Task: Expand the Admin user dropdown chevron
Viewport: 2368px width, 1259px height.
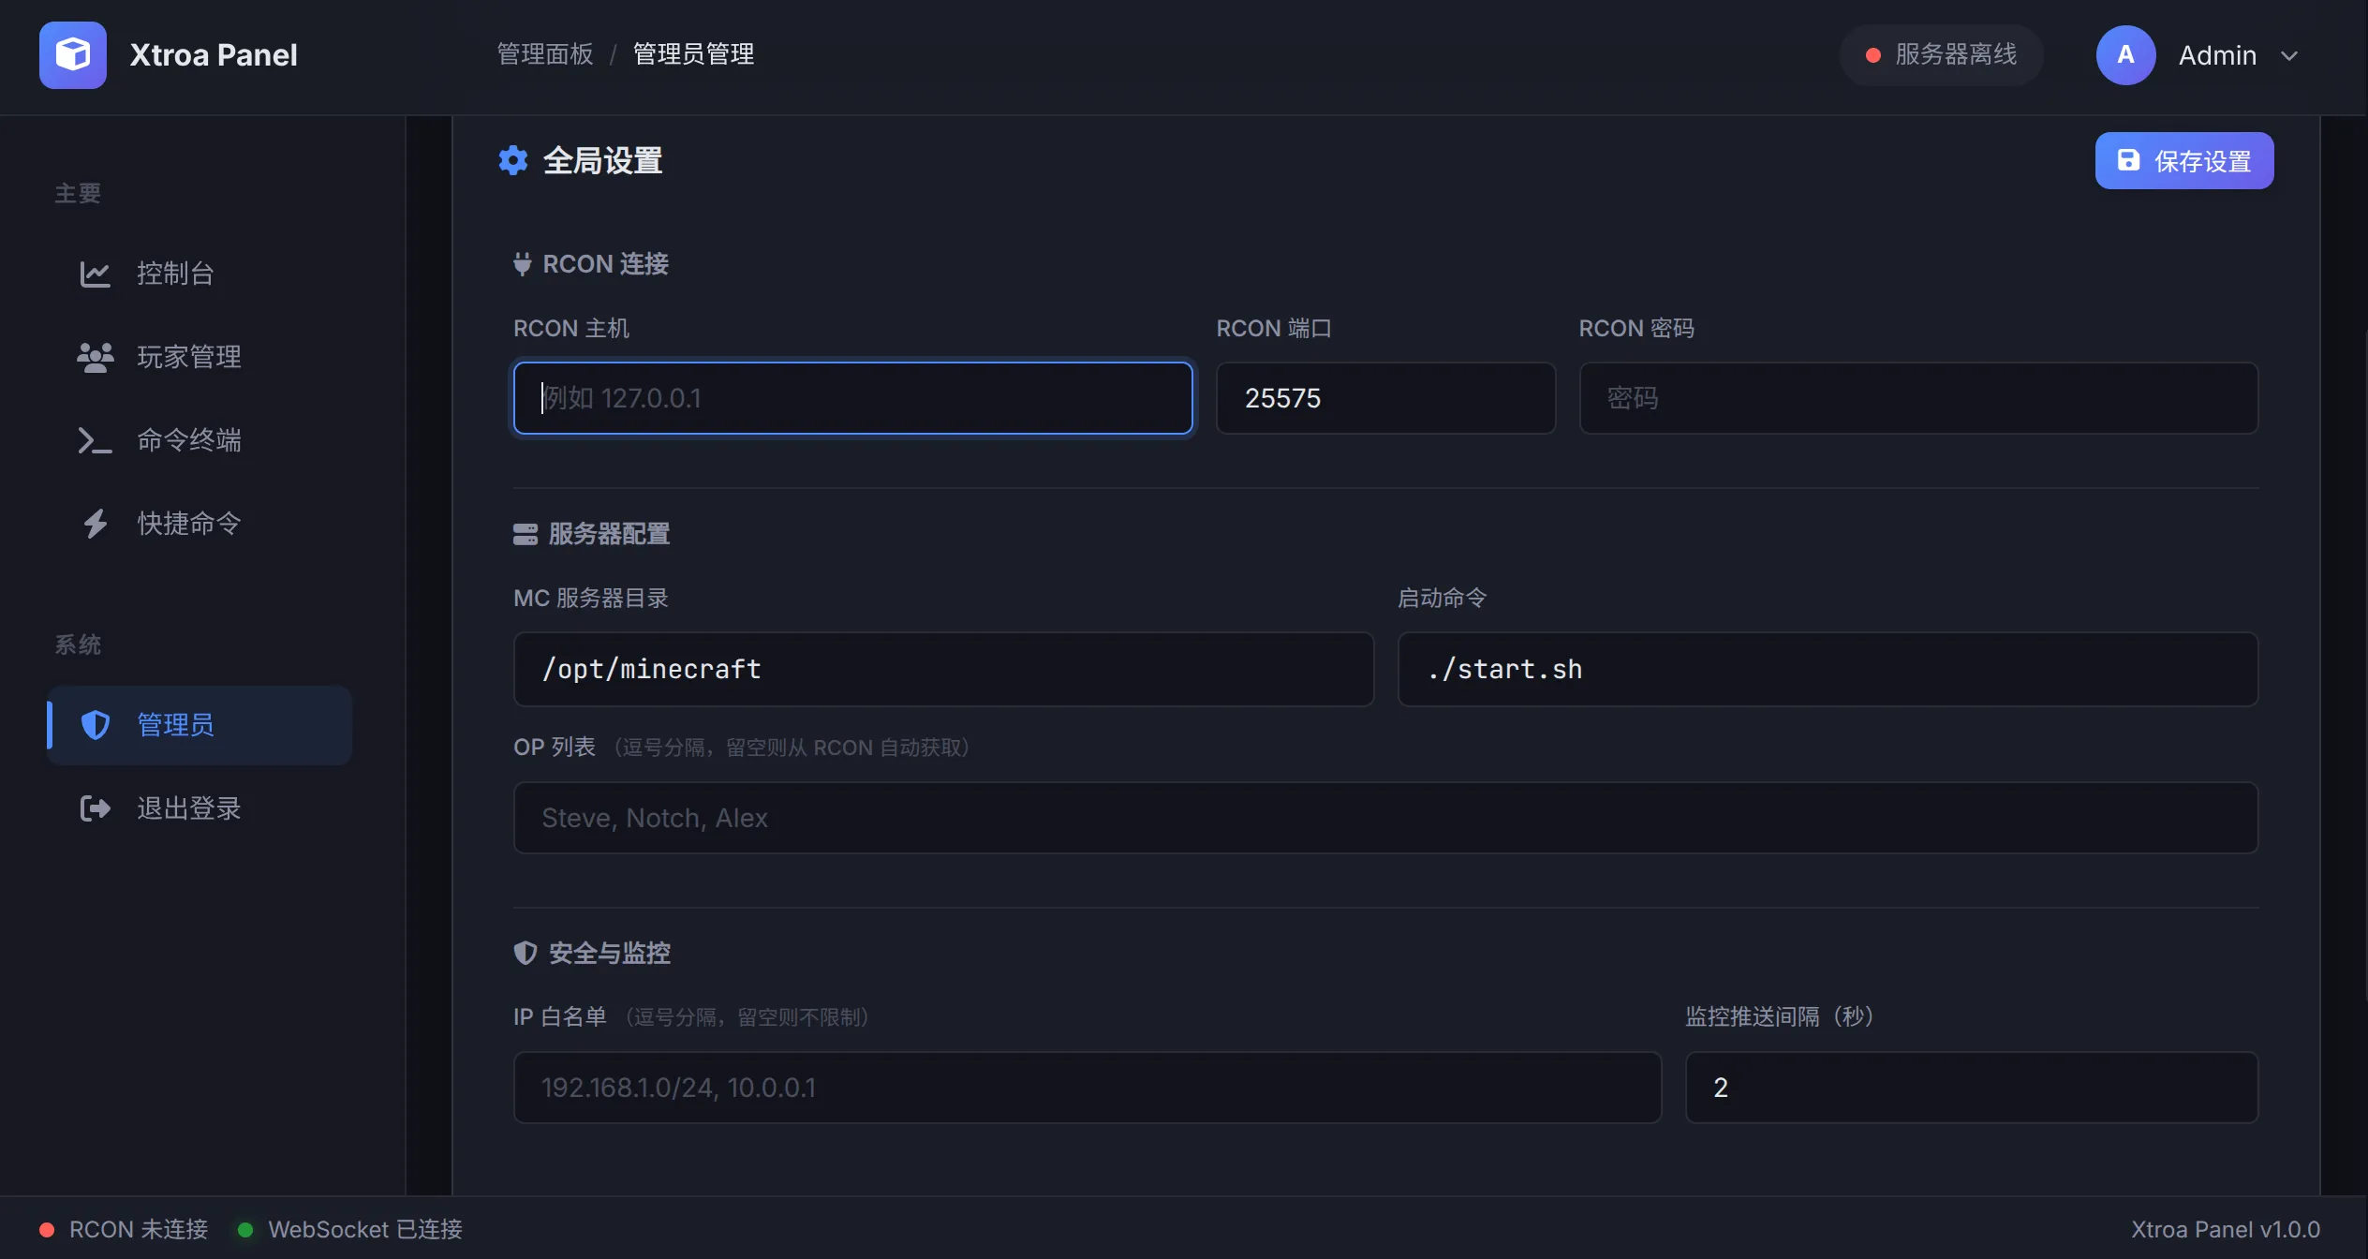Action: (x=2289, y=56)
